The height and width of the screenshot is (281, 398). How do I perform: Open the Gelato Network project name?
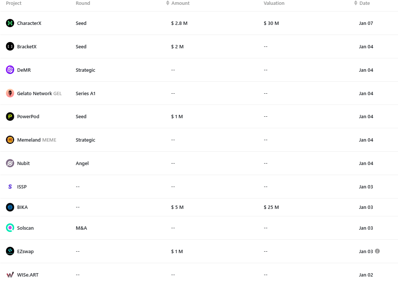point(35,93)
